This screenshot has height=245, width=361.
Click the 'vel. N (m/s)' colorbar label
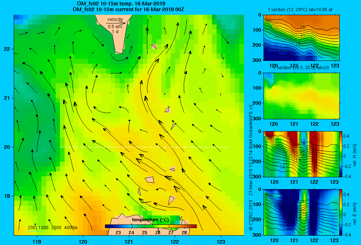tap(355, 155)
